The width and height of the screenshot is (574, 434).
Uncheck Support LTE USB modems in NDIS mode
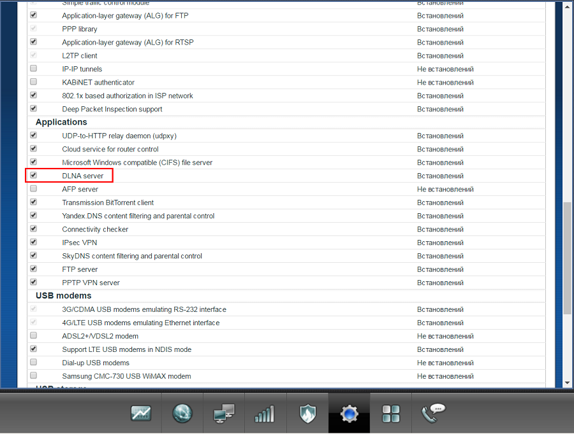tap(33, 349)
